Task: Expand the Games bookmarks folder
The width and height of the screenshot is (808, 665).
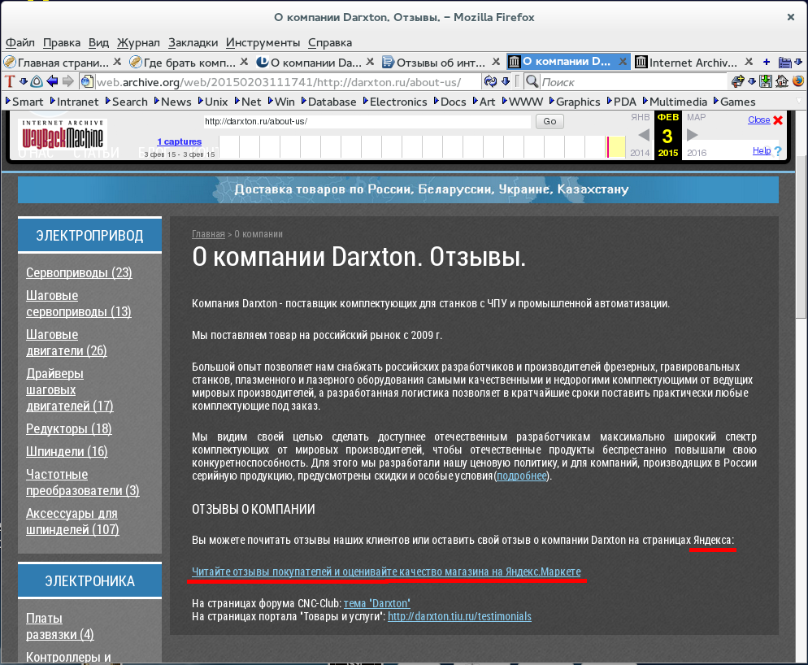Action: coord(734,102)
